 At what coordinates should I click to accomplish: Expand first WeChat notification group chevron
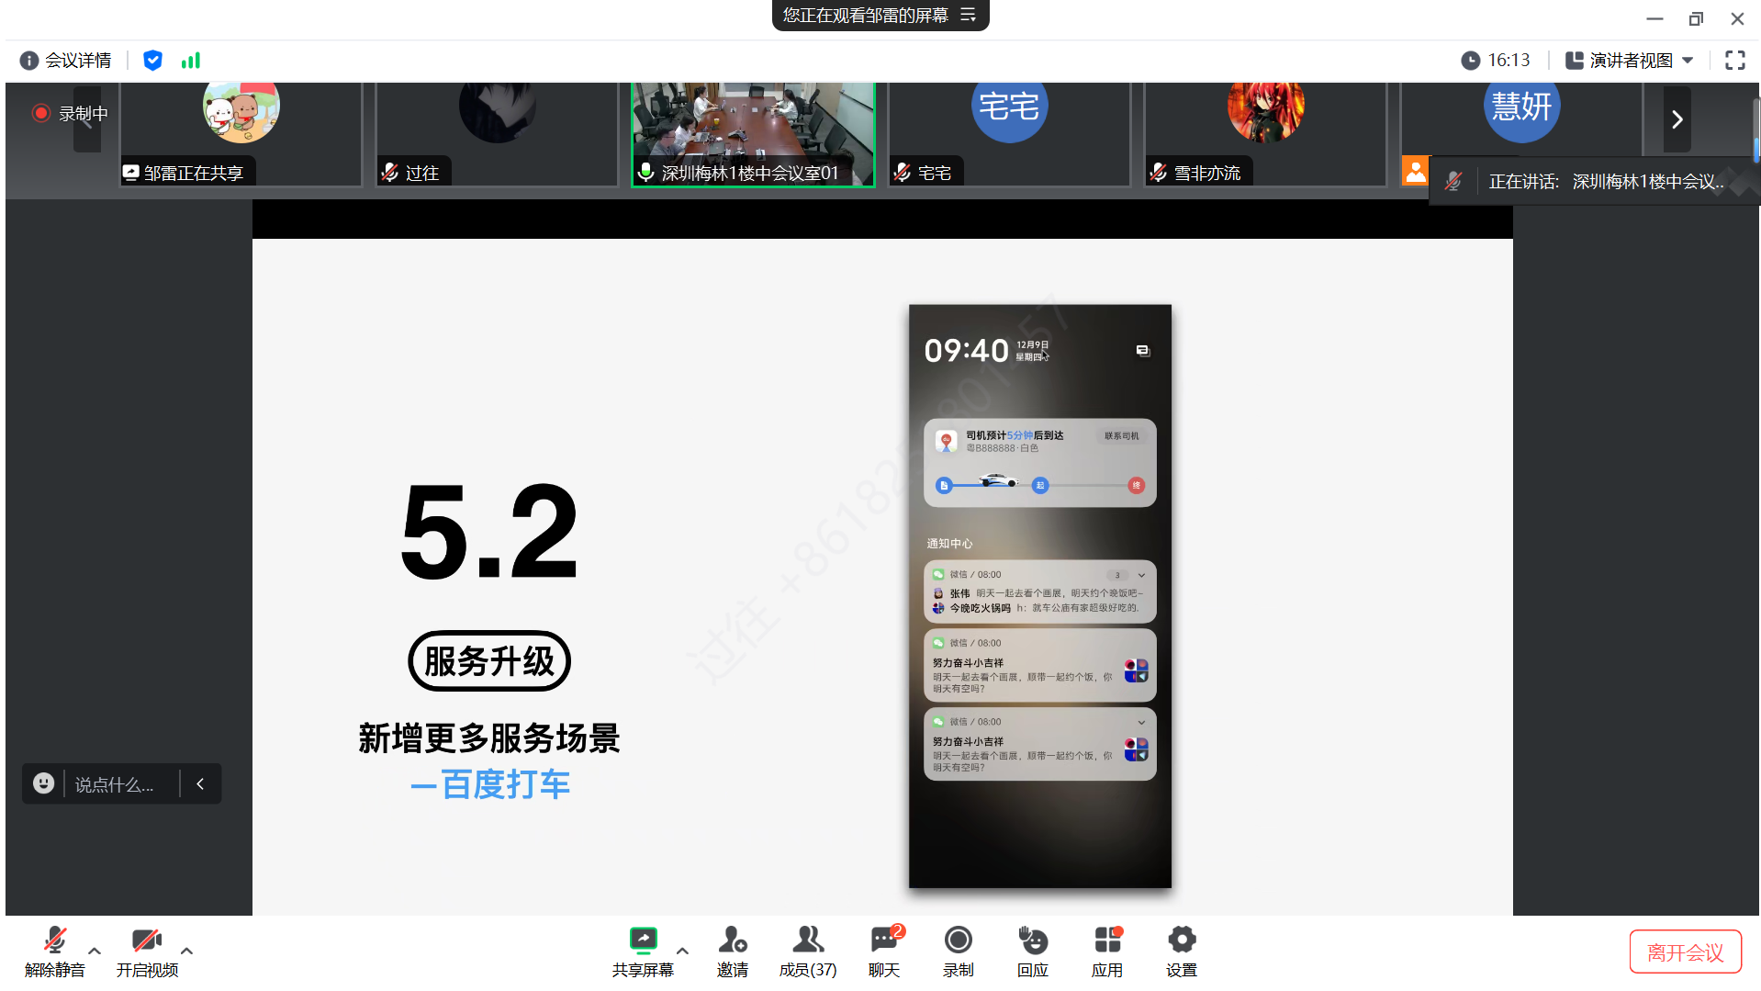click(x=1141, y=575)
